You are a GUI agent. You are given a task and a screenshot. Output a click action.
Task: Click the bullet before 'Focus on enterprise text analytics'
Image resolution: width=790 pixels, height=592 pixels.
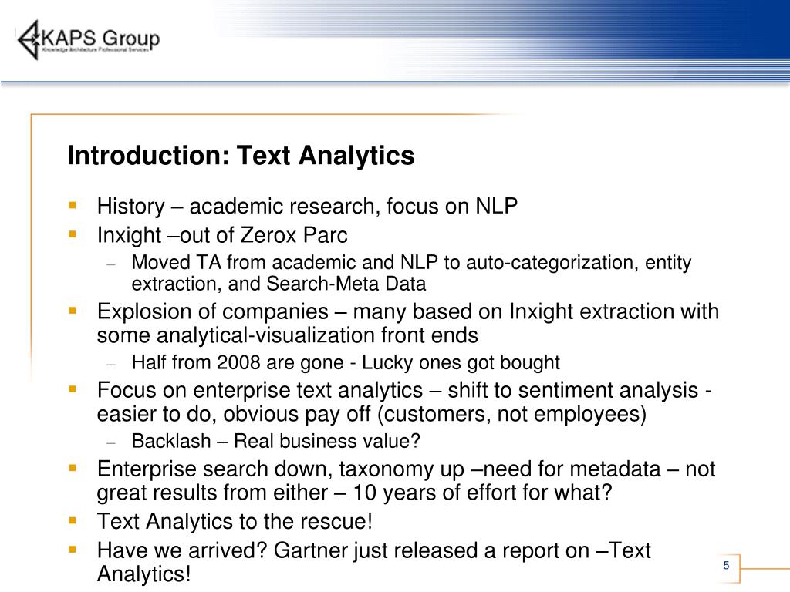coord(73,390)
